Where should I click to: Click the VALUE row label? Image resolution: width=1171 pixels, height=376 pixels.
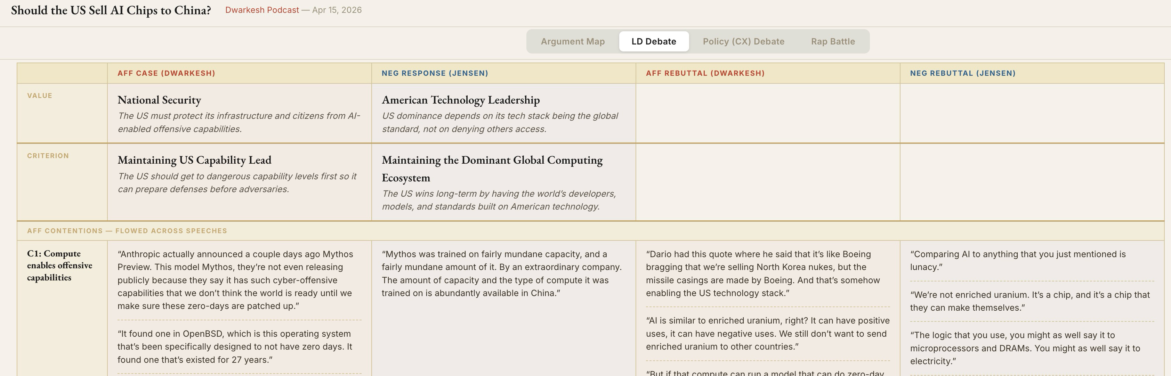tap(40, 96)
